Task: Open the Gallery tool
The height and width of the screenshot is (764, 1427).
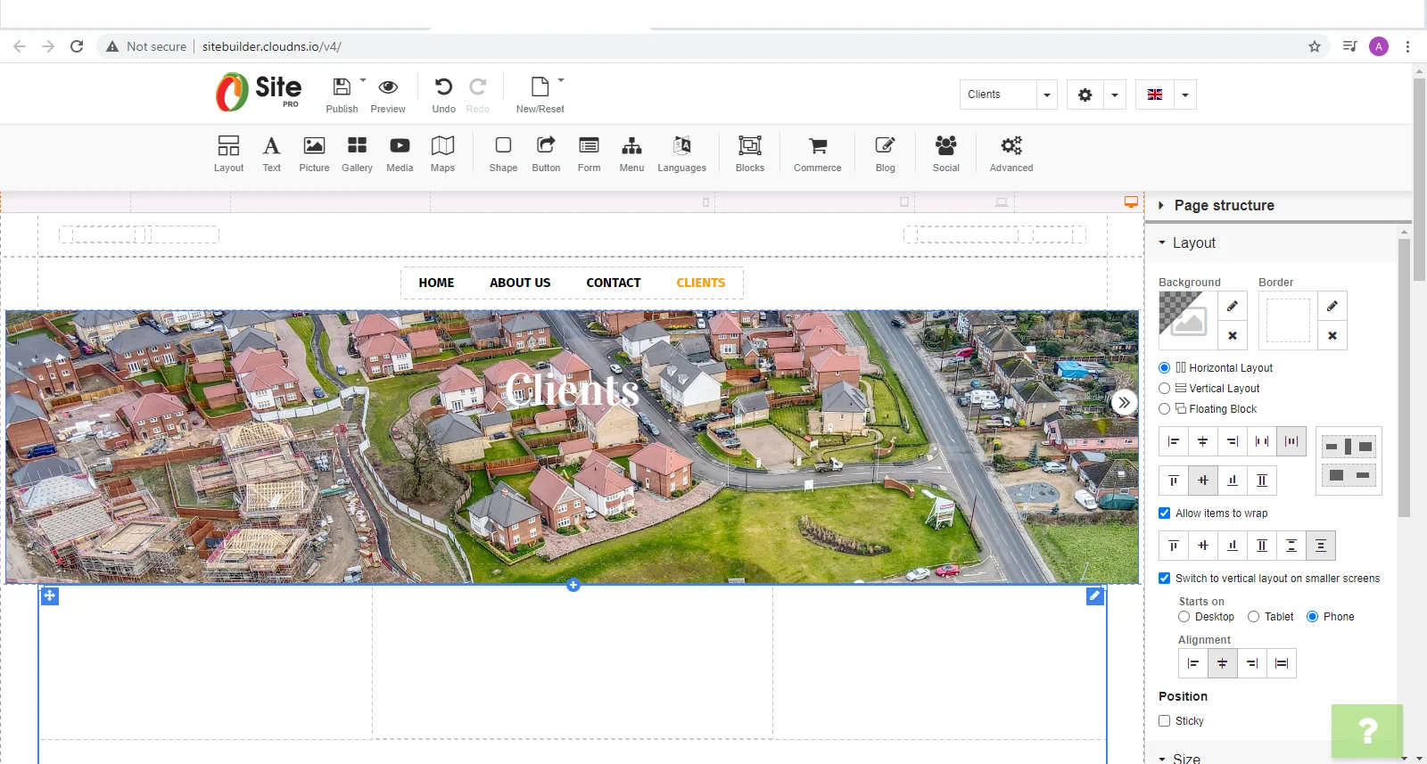Action: point(357,153)
